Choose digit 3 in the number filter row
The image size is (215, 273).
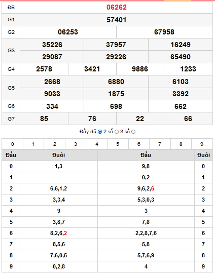76,144
